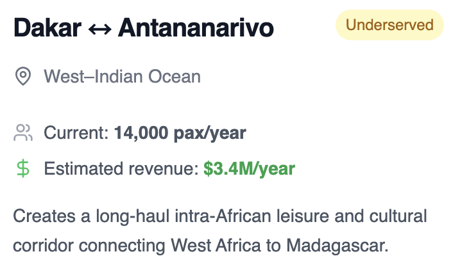Click the Underserved status badge
453x270 pixels.
click(x=389, y=25)
